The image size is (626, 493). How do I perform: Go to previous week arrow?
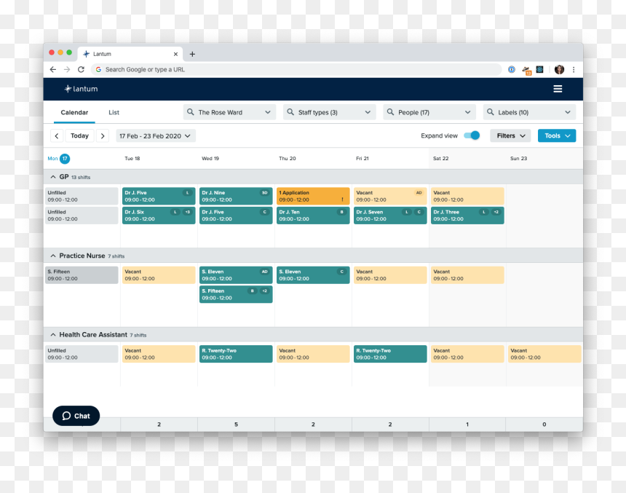(x=57, y=136)
